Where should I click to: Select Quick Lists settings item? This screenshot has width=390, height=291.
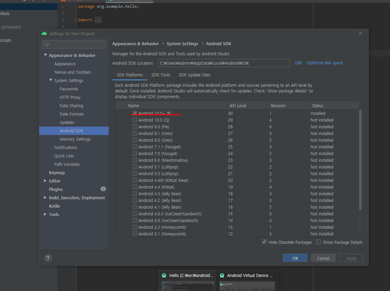click(x=64, y=156)
